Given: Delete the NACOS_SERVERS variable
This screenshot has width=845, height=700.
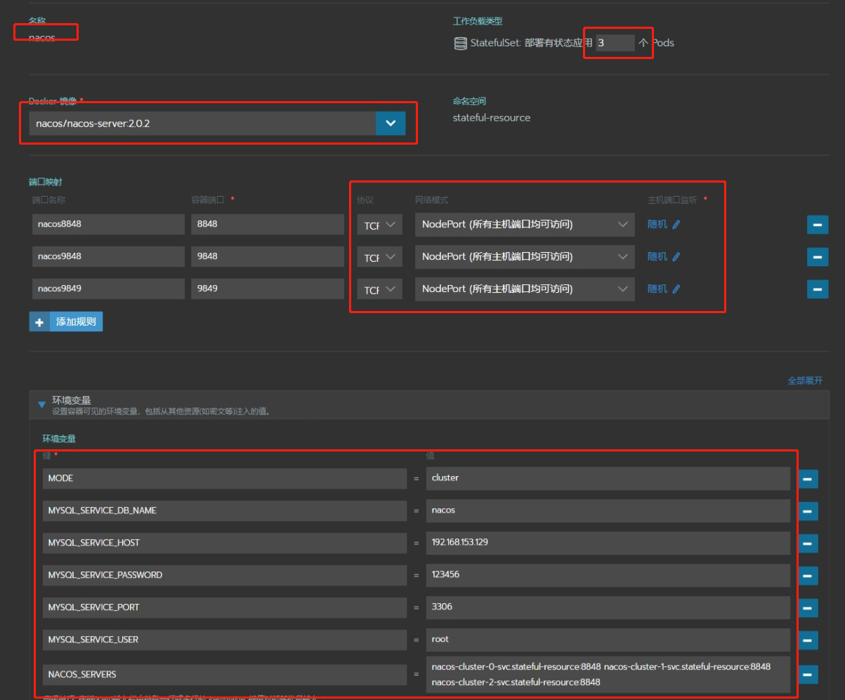Looking at the screenshot, I should tap(808, 675).
